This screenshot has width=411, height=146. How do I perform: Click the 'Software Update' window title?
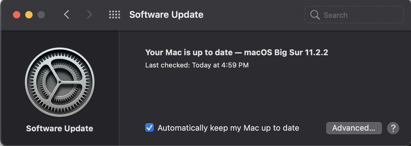click(166, 14)
